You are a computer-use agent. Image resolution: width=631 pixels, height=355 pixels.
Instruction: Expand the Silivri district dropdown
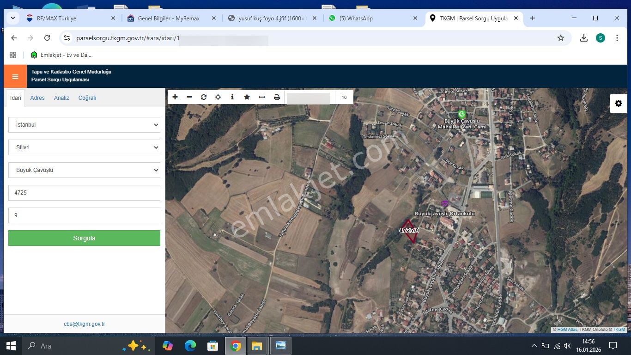point(84,147)
